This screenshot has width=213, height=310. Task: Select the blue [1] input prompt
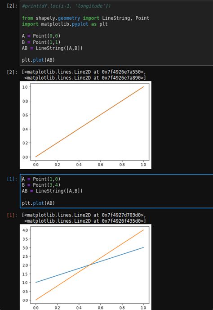click(12, 179)
